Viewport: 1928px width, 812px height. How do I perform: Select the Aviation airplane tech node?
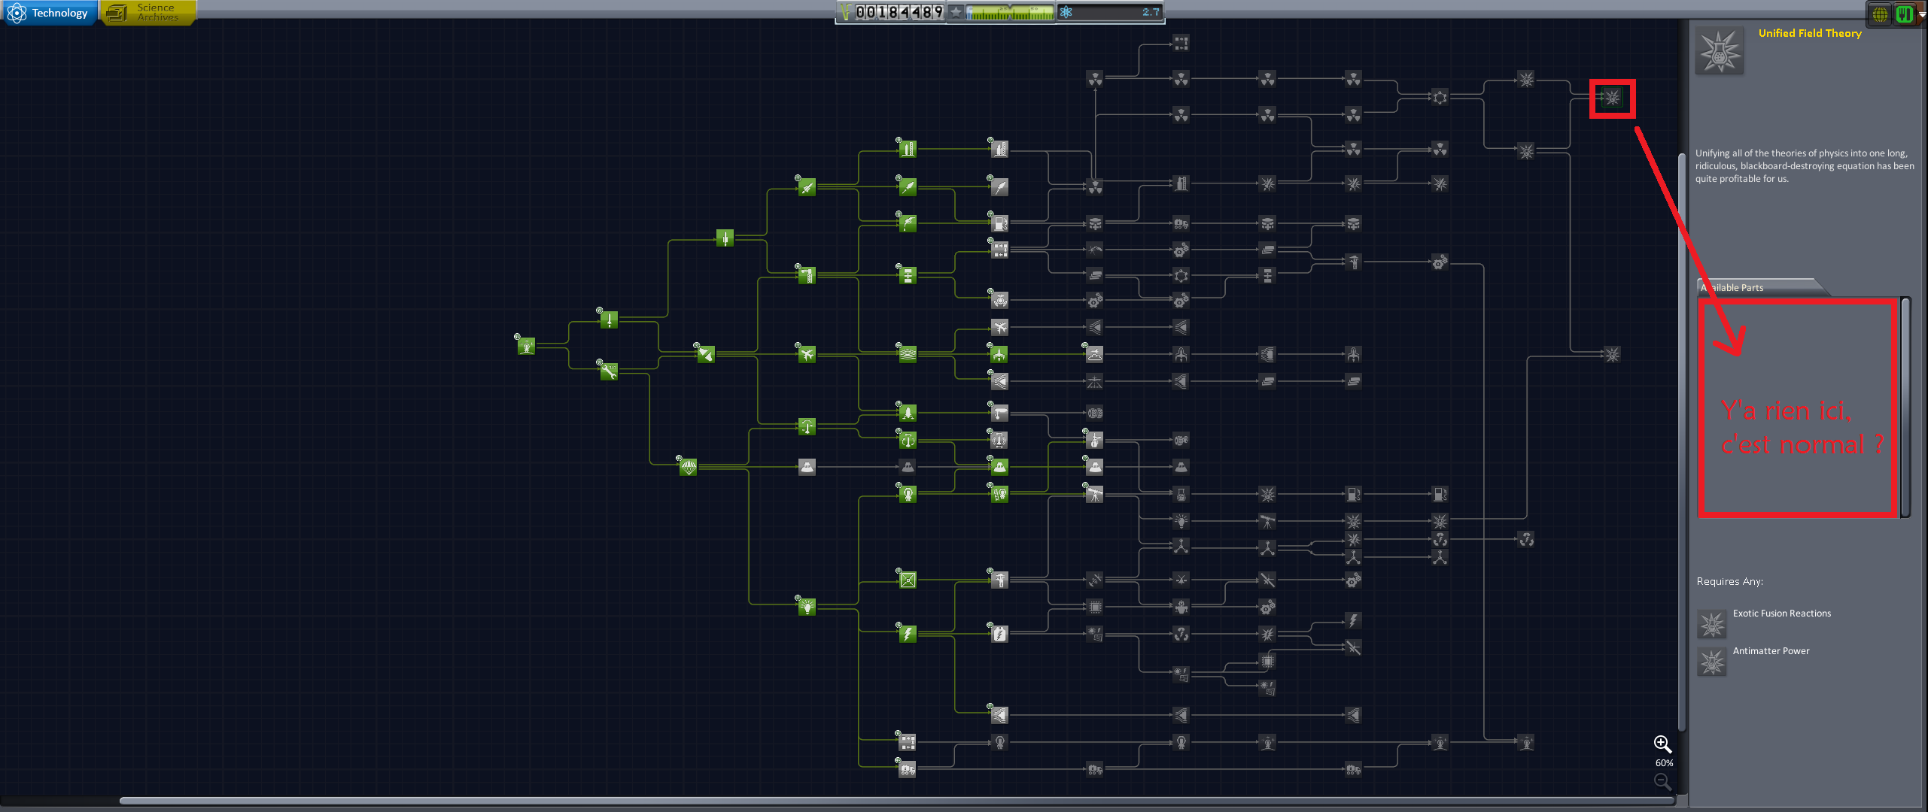coord(807,355)
